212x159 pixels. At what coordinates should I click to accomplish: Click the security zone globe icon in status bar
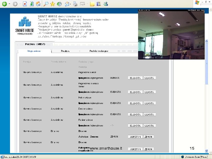click(183, 157)
